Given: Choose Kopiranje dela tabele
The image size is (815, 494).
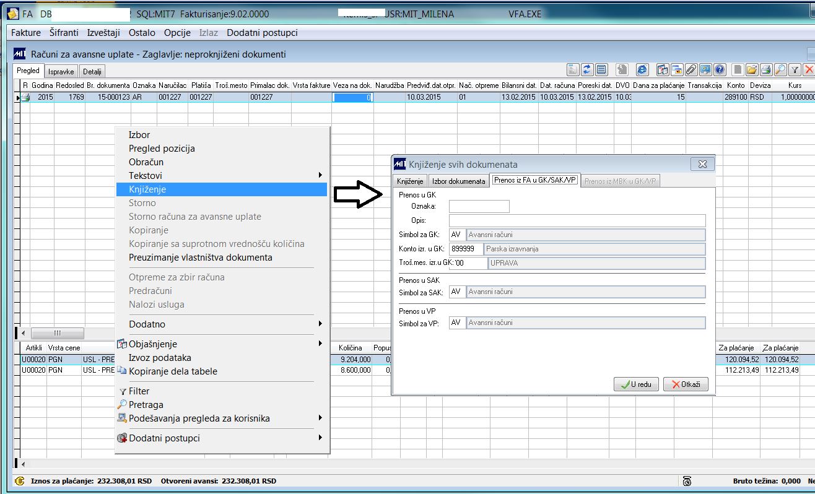Looking at the screenshot, I should [x=223, y=371].
